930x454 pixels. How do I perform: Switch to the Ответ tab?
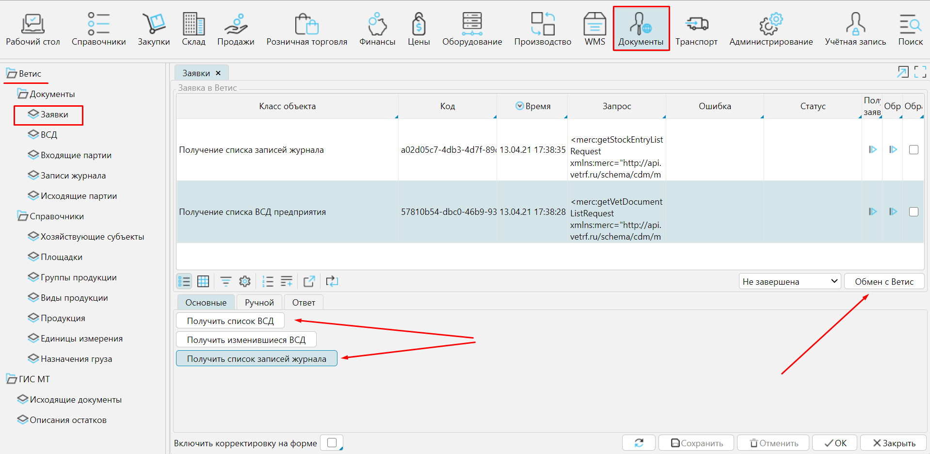pos(304,303)
